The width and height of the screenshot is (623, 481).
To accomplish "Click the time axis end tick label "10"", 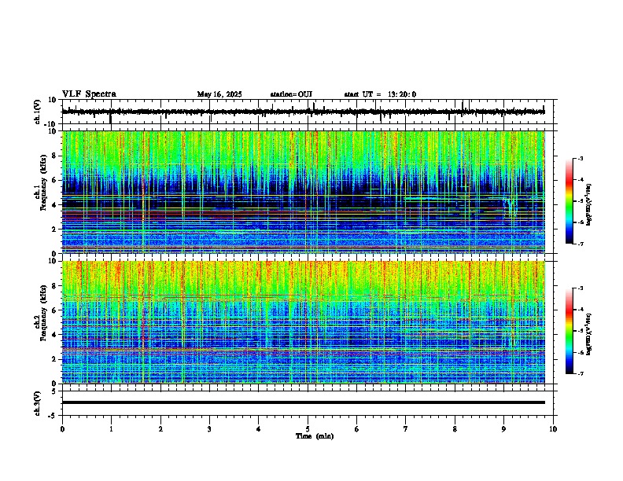I will [553, 429].
